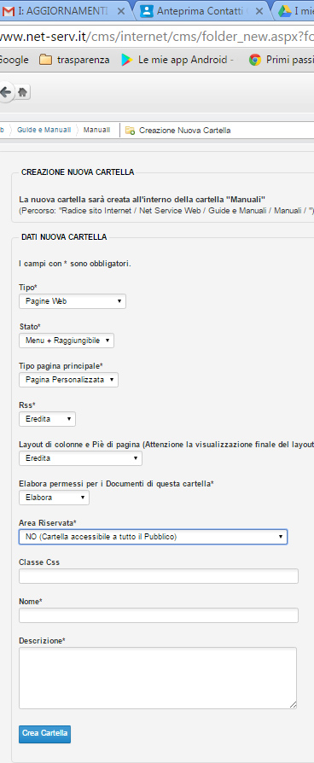The width and height of the screenshot is (314, 763).
Task: Click the Google Drive icon on third tab
Action: click(x=285, y=11)
